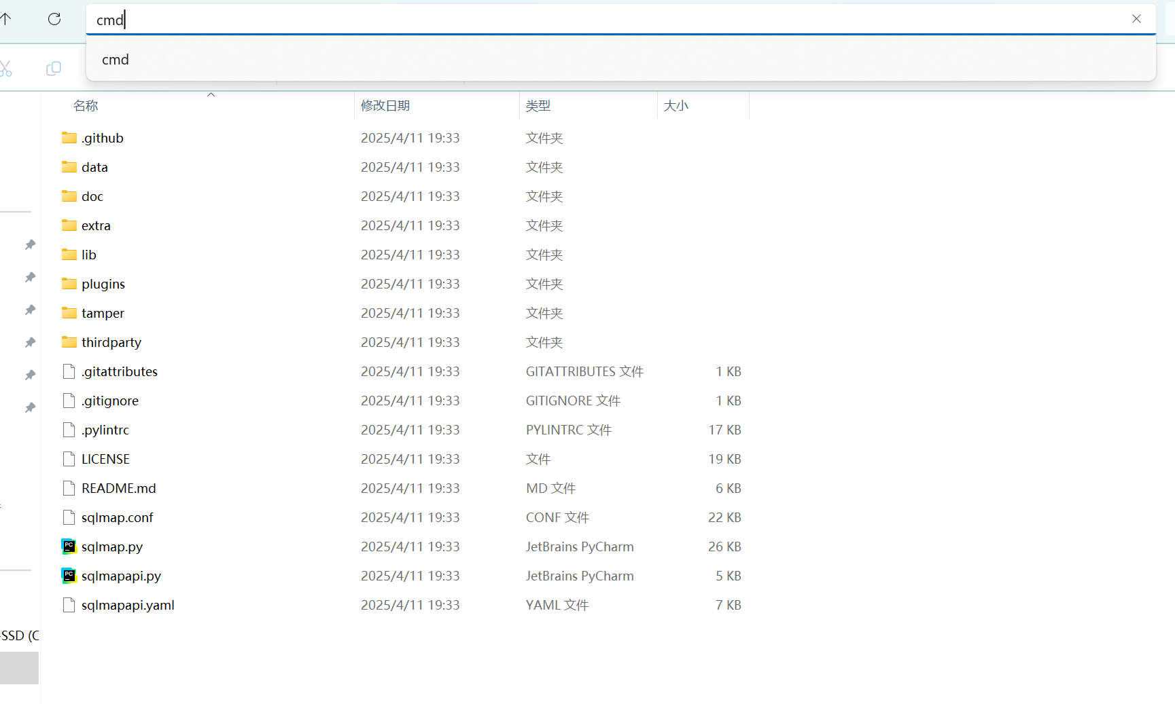
Task: Click the 17 KB size of .pylintrc
Action: pyautogui.click(x=724, y=430)
